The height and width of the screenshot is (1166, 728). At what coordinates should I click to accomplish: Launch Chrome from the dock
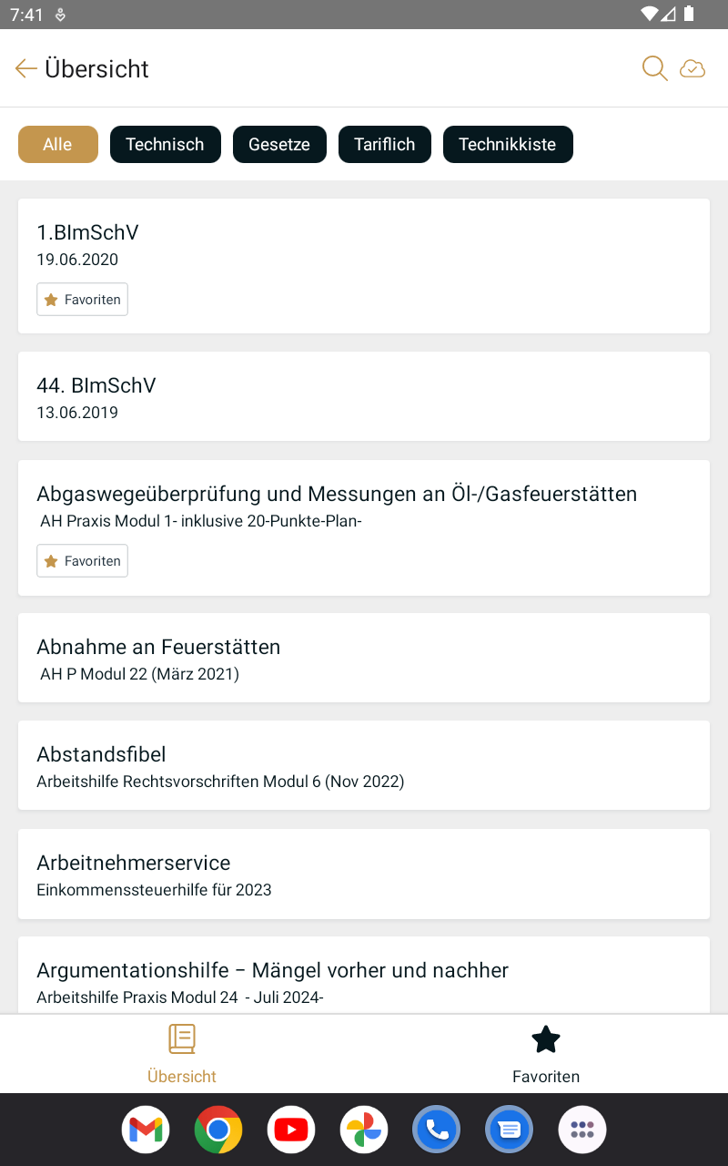tap(218, 1130)
